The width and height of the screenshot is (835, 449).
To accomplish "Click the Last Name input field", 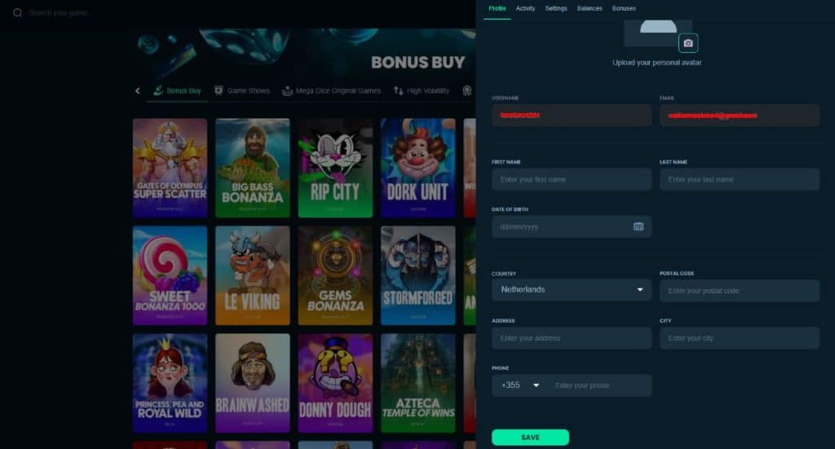I will pyautogui.click(x=739, y=179).
